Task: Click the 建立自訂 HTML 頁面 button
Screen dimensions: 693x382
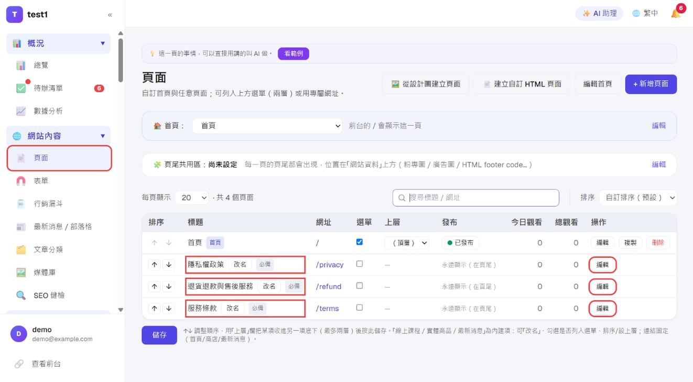Action: click(x=522, y=84)
